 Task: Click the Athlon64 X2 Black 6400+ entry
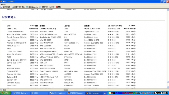(x=17, y=34)
